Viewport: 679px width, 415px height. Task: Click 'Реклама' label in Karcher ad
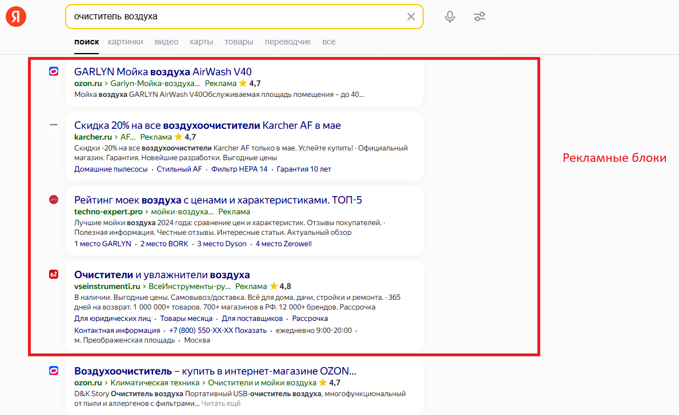point(156,137)
